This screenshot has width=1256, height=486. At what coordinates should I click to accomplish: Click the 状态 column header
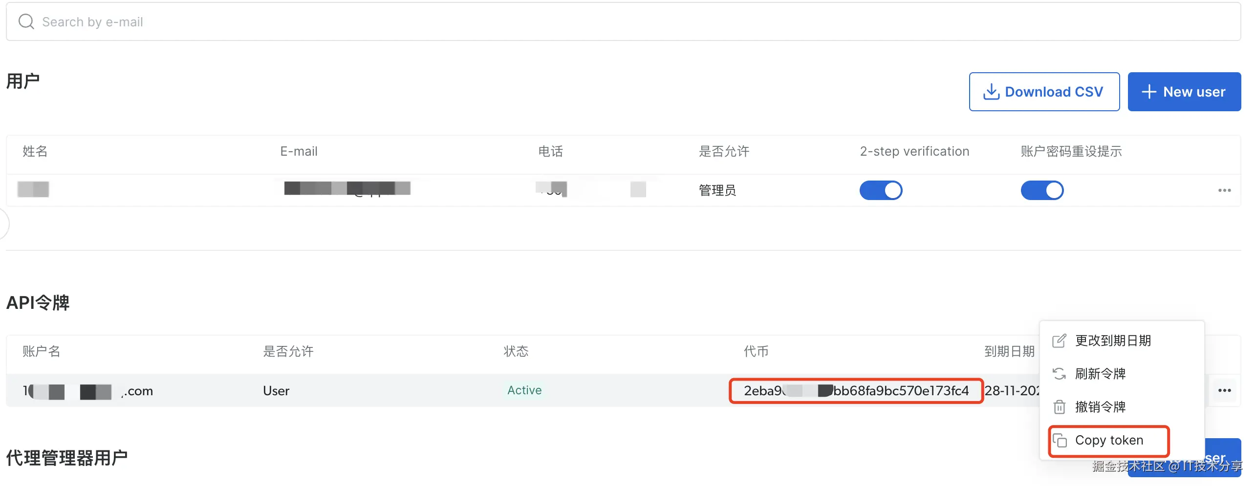(x=516, y=351)
